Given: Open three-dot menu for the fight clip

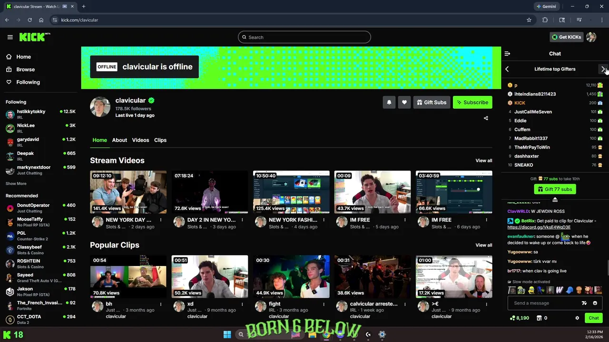Looking at the screenshot, I should (x=324, y=304).
